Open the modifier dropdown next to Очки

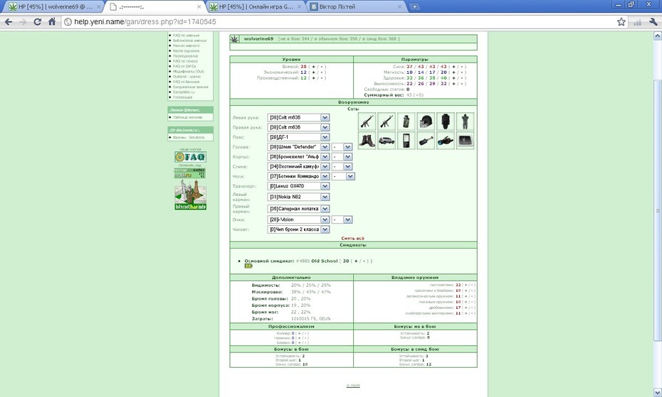click(x=342, y=219)
